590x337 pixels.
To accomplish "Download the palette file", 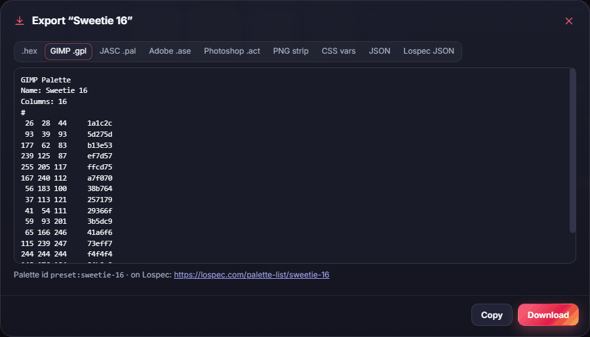I will 548,315.
